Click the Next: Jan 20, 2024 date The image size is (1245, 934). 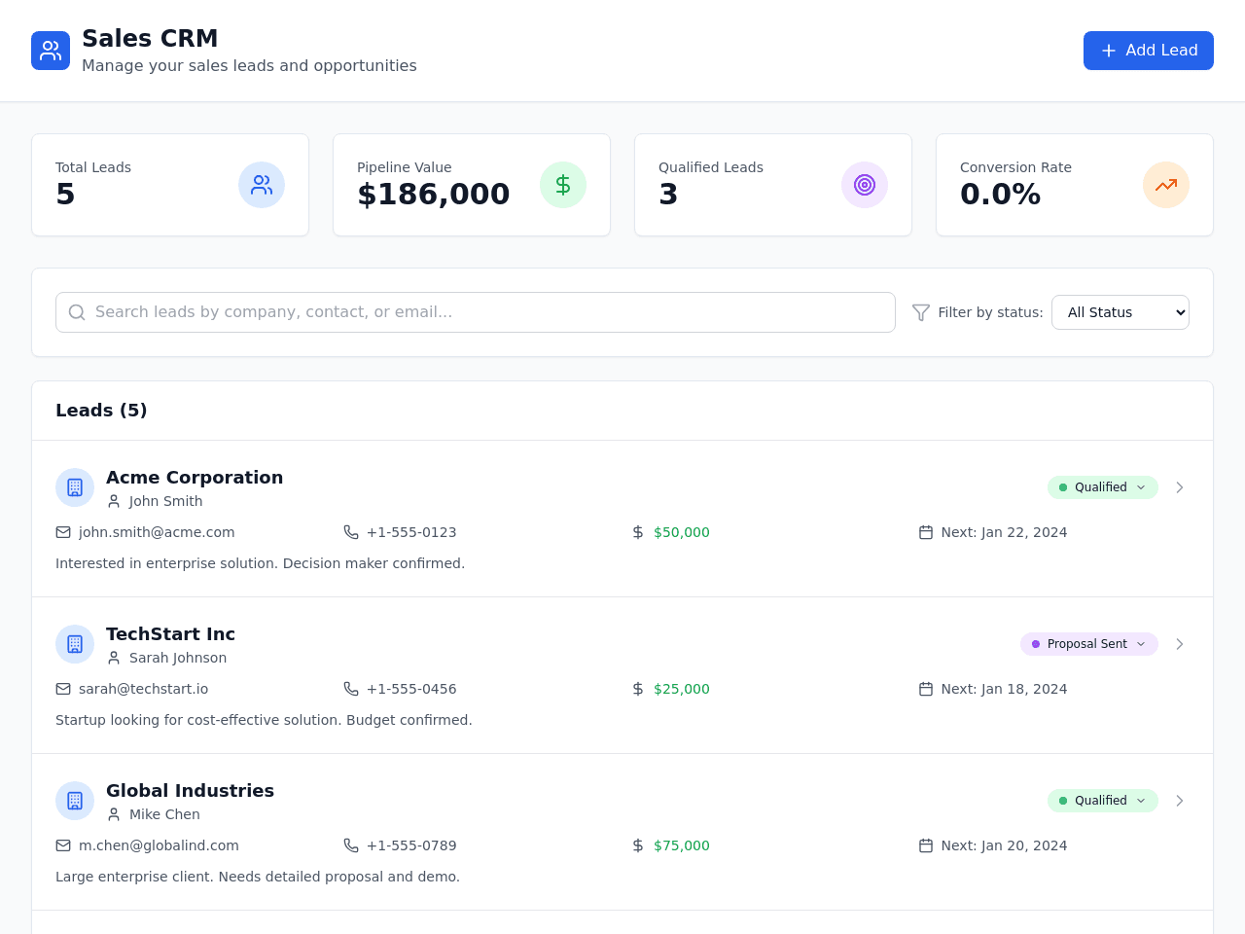[1004, 845]
